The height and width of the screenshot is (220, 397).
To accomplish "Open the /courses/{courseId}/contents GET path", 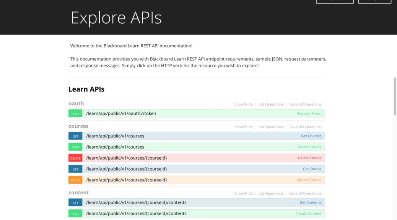I will 136,202.
